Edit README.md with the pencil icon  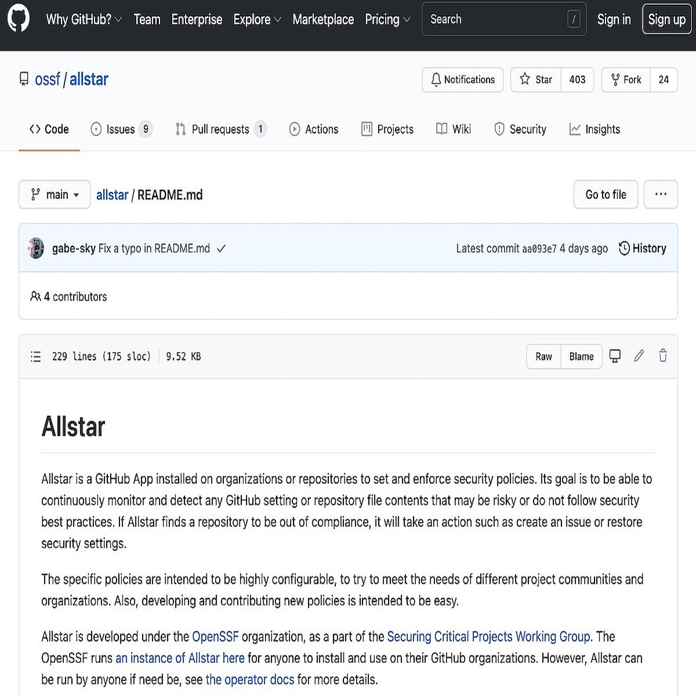click(x=639, y=356)
